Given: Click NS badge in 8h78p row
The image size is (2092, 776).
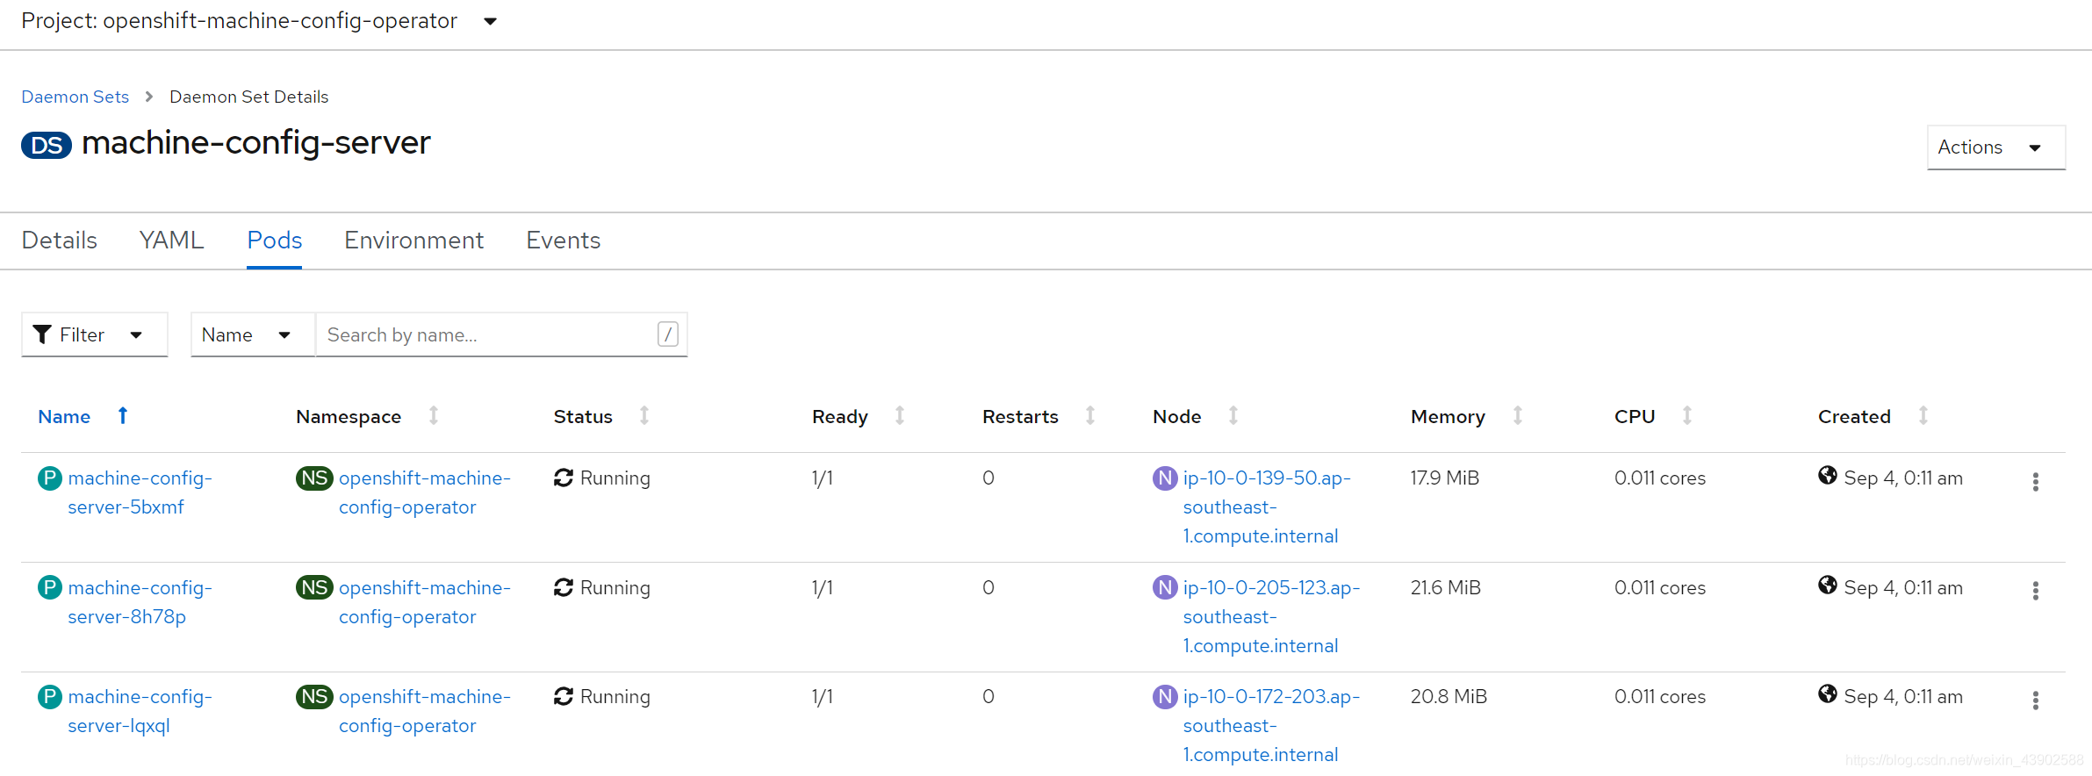Looking at the screenshot, I should click(x=314, y=587).
